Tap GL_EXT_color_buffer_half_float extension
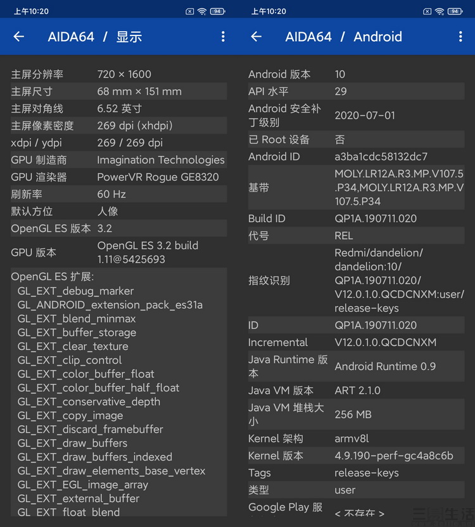475x527 pixels. pyautogui.click(x=98, y=388)
